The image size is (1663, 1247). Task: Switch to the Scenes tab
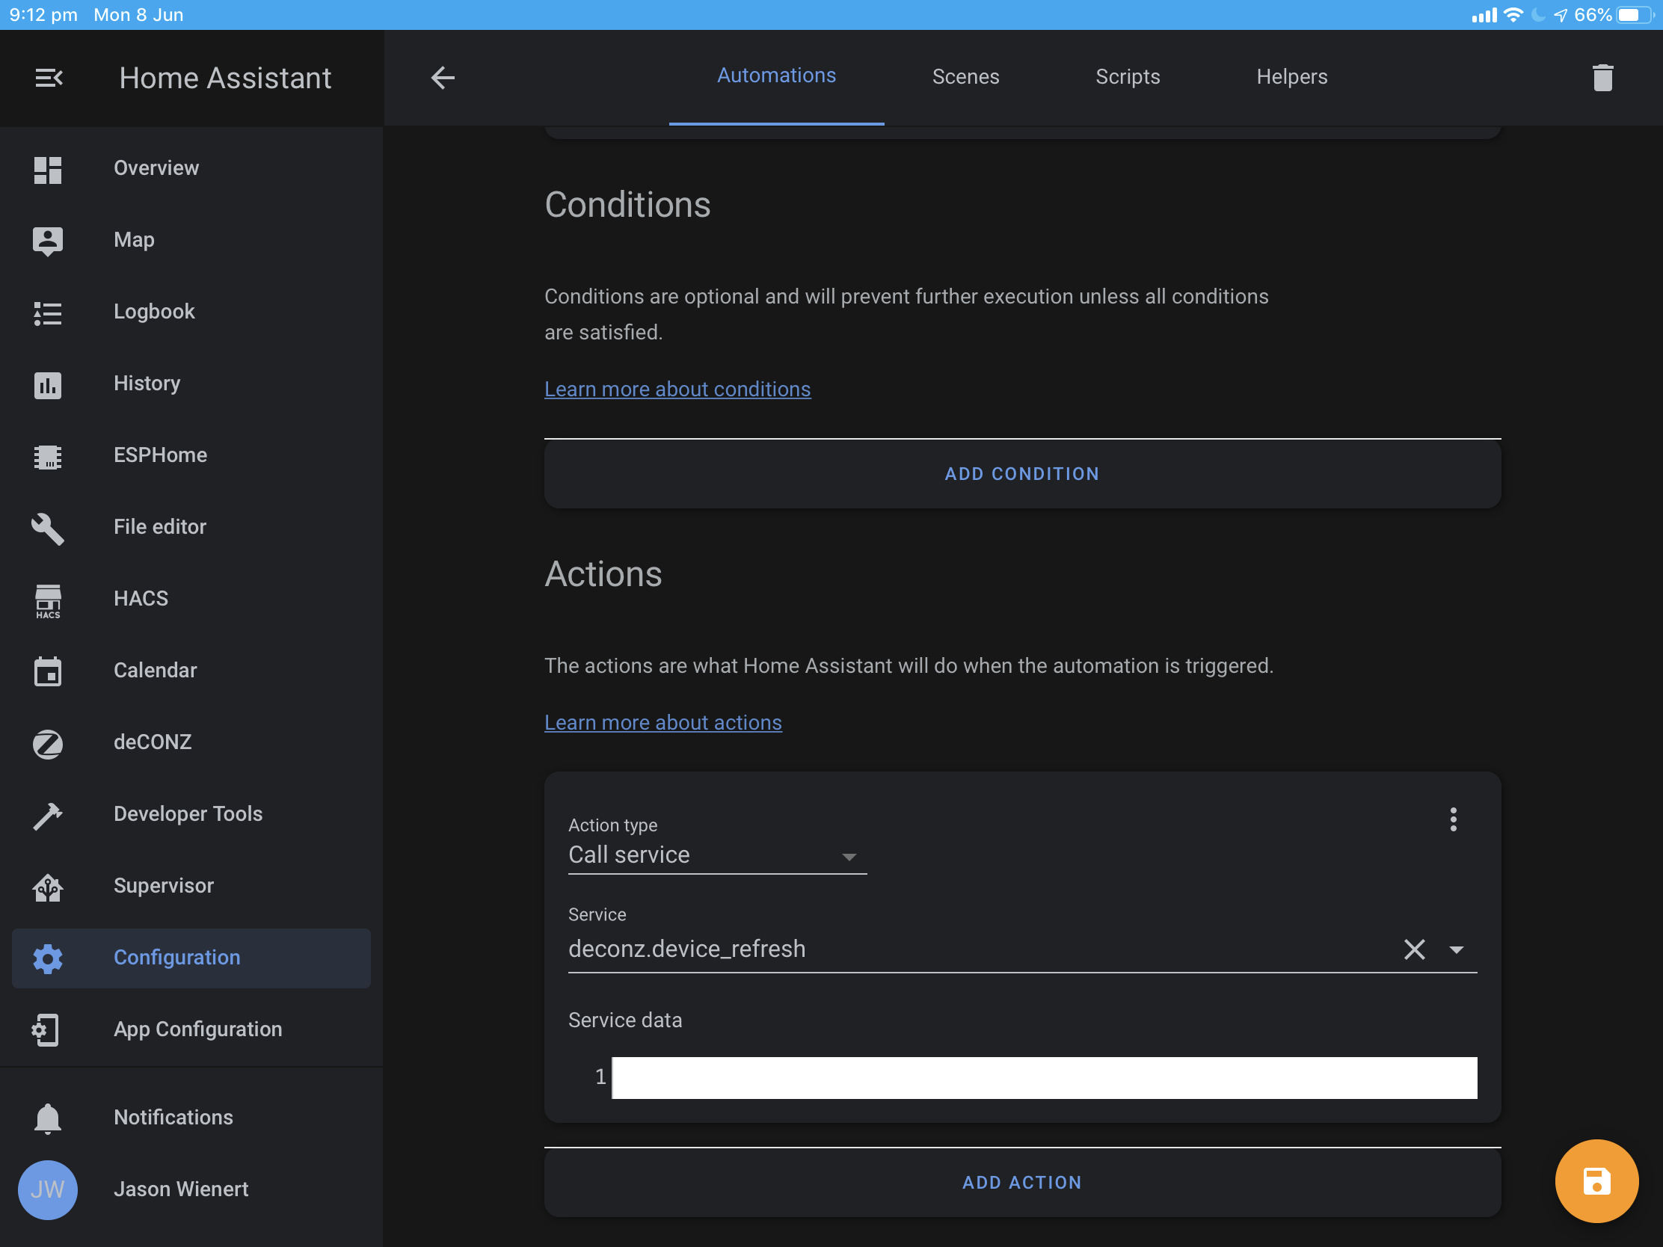tap(965, 76)
